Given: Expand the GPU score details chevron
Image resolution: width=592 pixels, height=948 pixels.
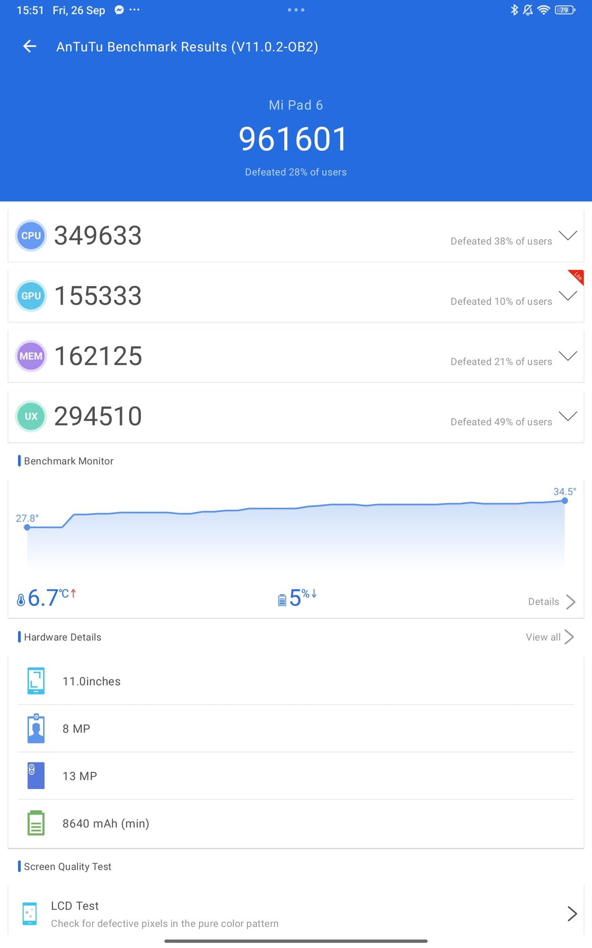Looking at the screenshot, I should click(x=568, y=295).
